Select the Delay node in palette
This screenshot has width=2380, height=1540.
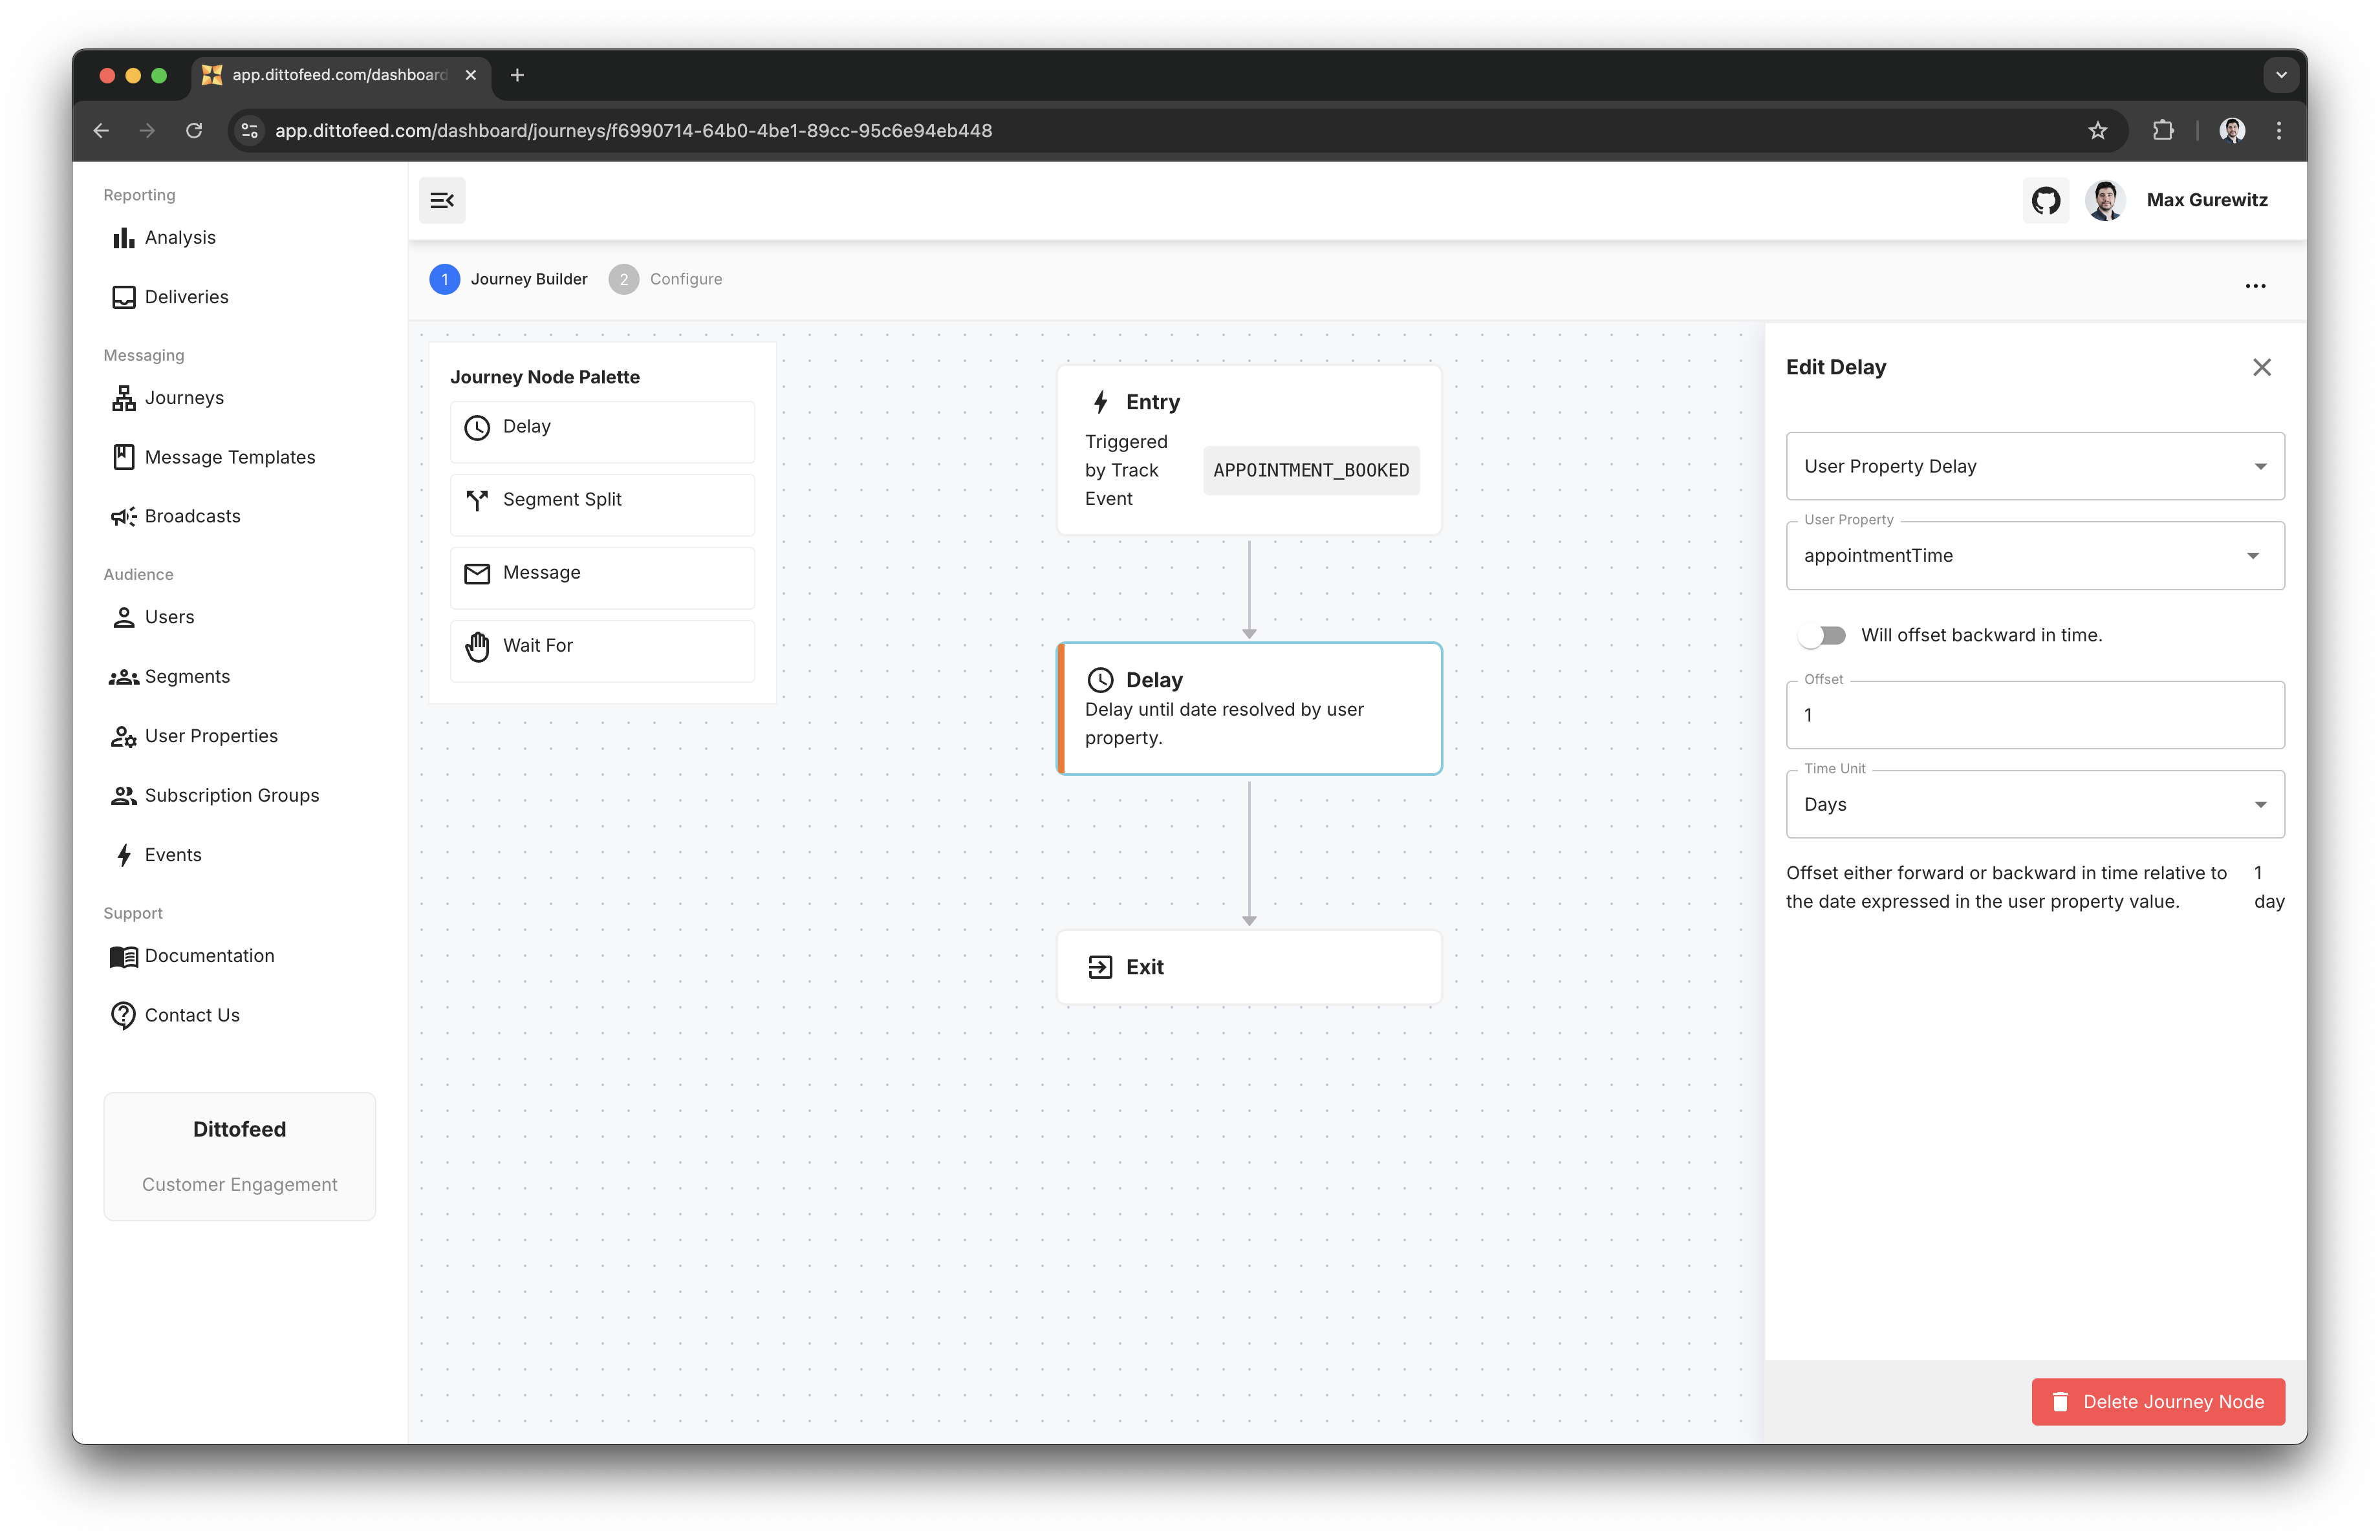602,428
